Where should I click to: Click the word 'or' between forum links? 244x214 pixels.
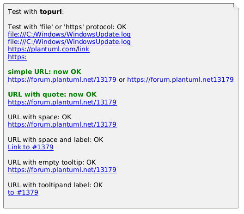point(122,79)
